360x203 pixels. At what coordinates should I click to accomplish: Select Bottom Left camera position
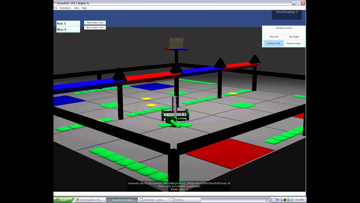click(x=274, y=43)
